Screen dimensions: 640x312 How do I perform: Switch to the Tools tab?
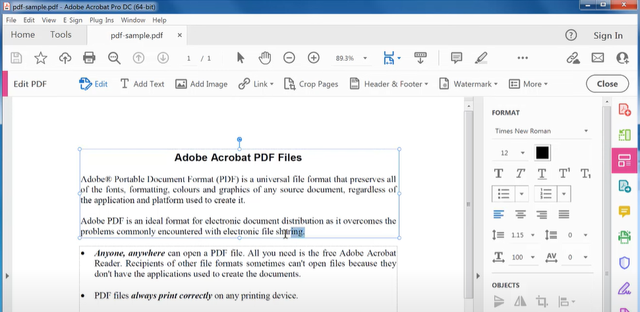pos(61,35)
